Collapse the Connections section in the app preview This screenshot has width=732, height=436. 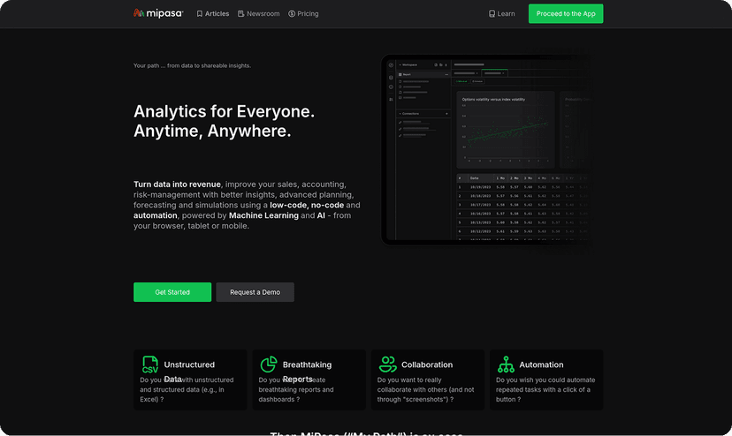[400, 114]
